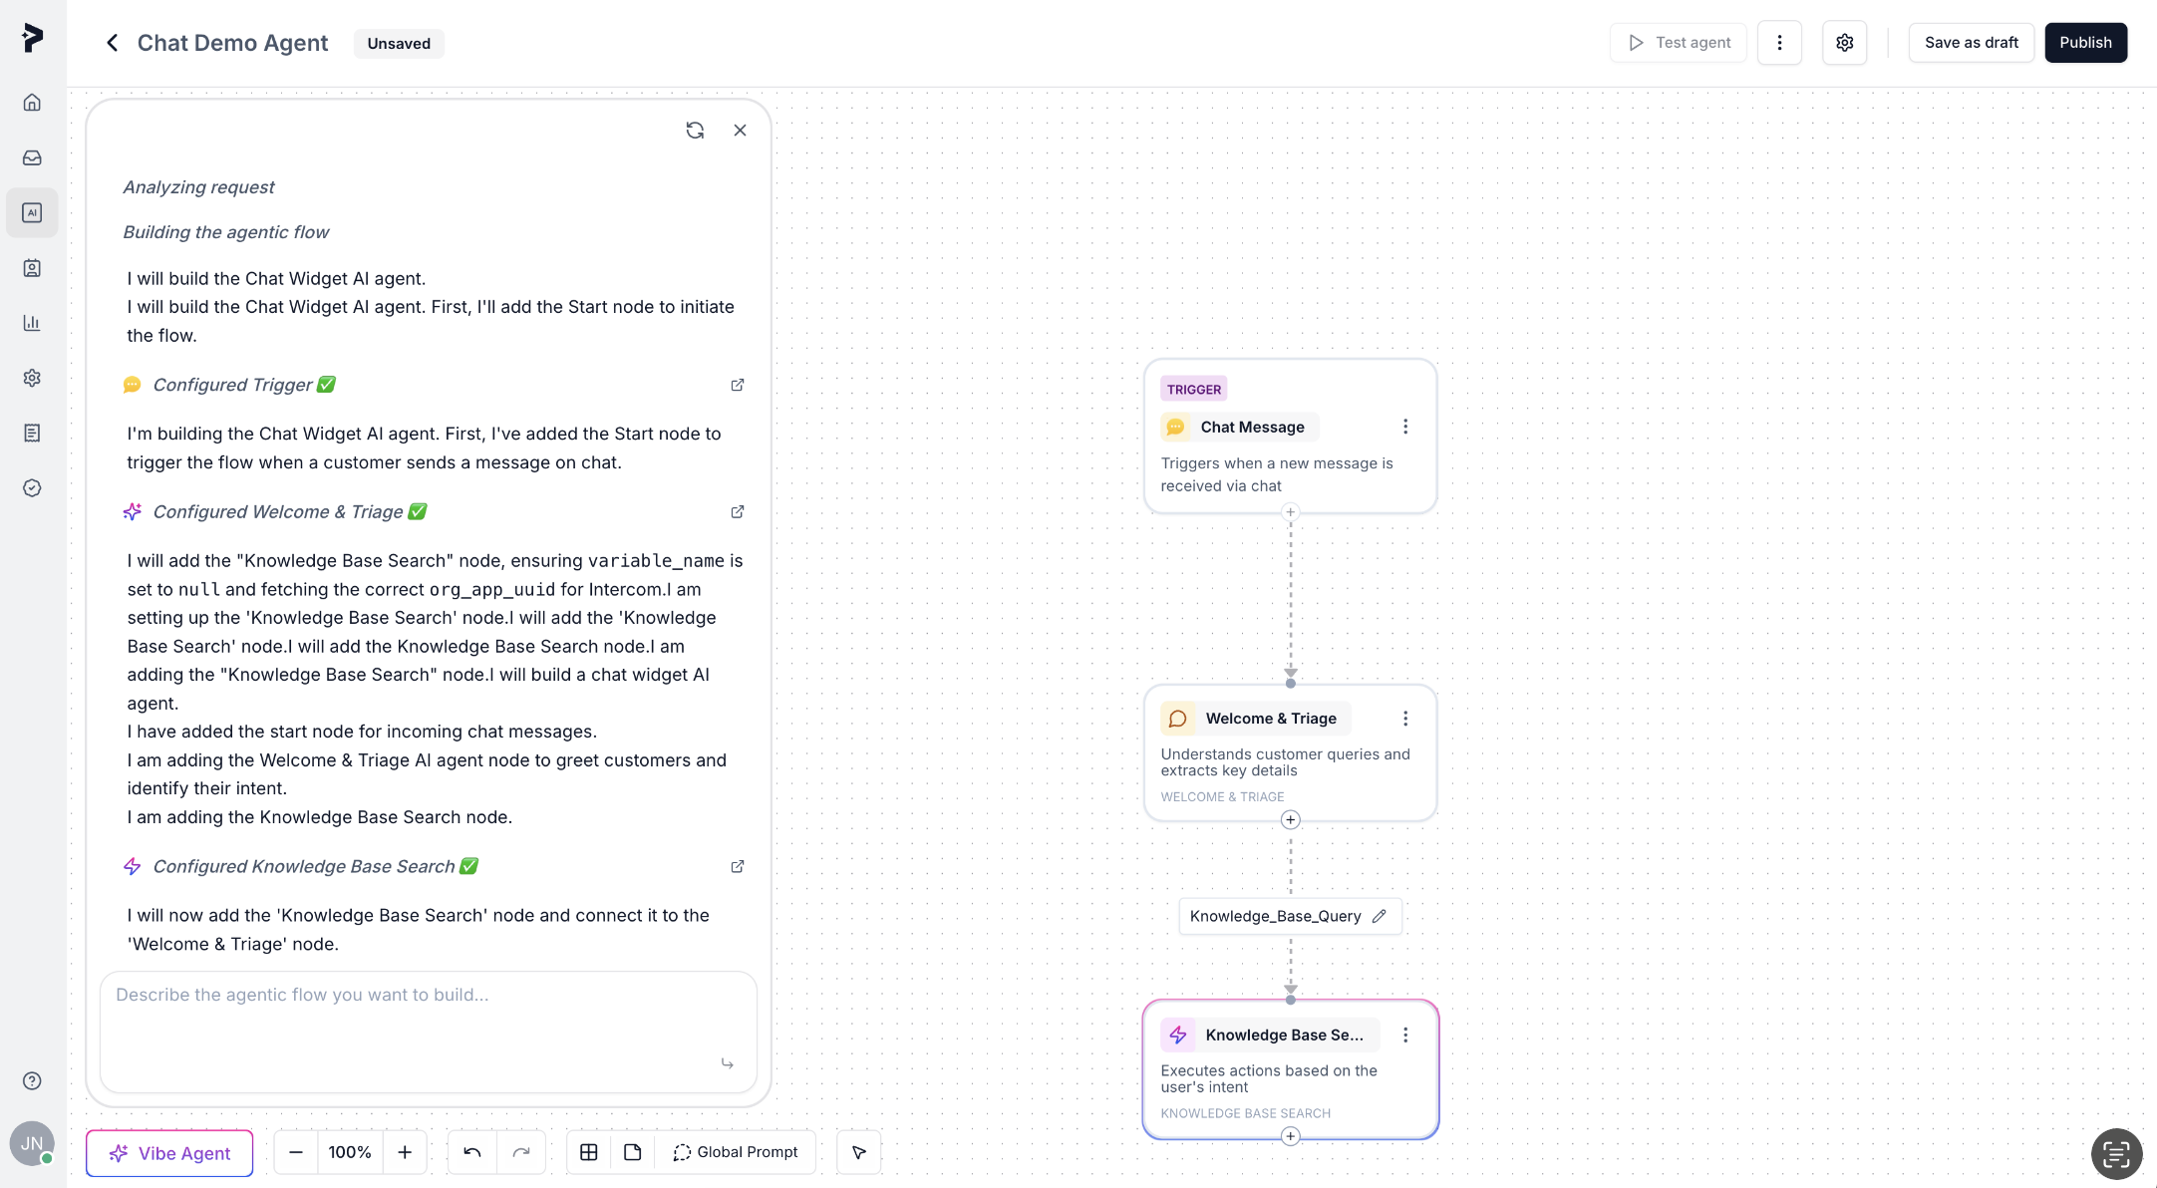The width and height of the screenshot is (2157, 1188).
Task: Toggle the Vibe Agent panel
Action: (169, 1153)
